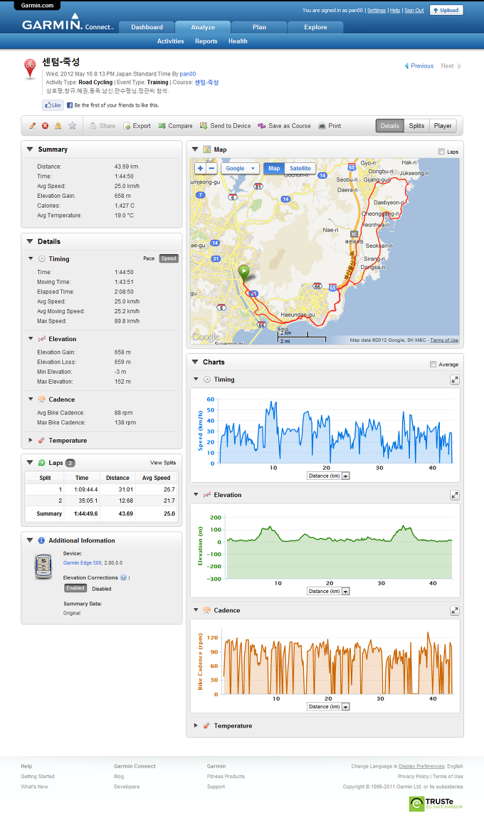The width and height of the screenshot is (484, 828).
Task: Click the Garmin Connect logo
Action: 67,24
